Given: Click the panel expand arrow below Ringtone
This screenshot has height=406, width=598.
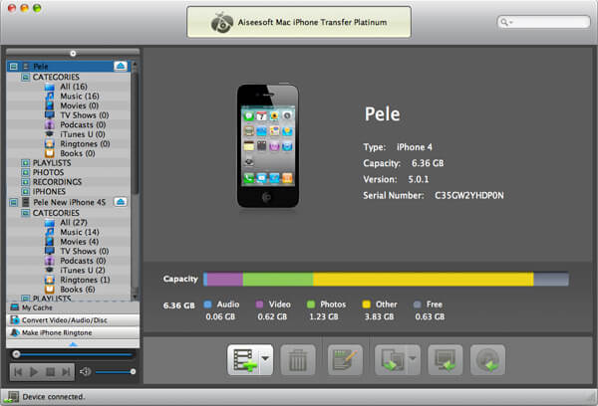Looking at the screenshot, I should click(x=73, y=344).
